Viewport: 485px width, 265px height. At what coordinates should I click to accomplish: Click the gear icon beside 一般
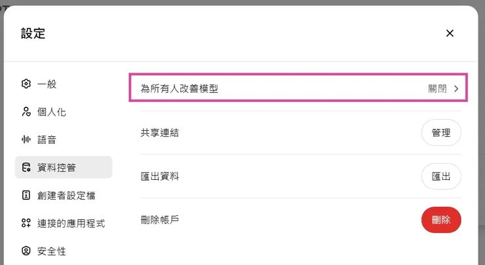pyautogui.click(x=26, y=84)
